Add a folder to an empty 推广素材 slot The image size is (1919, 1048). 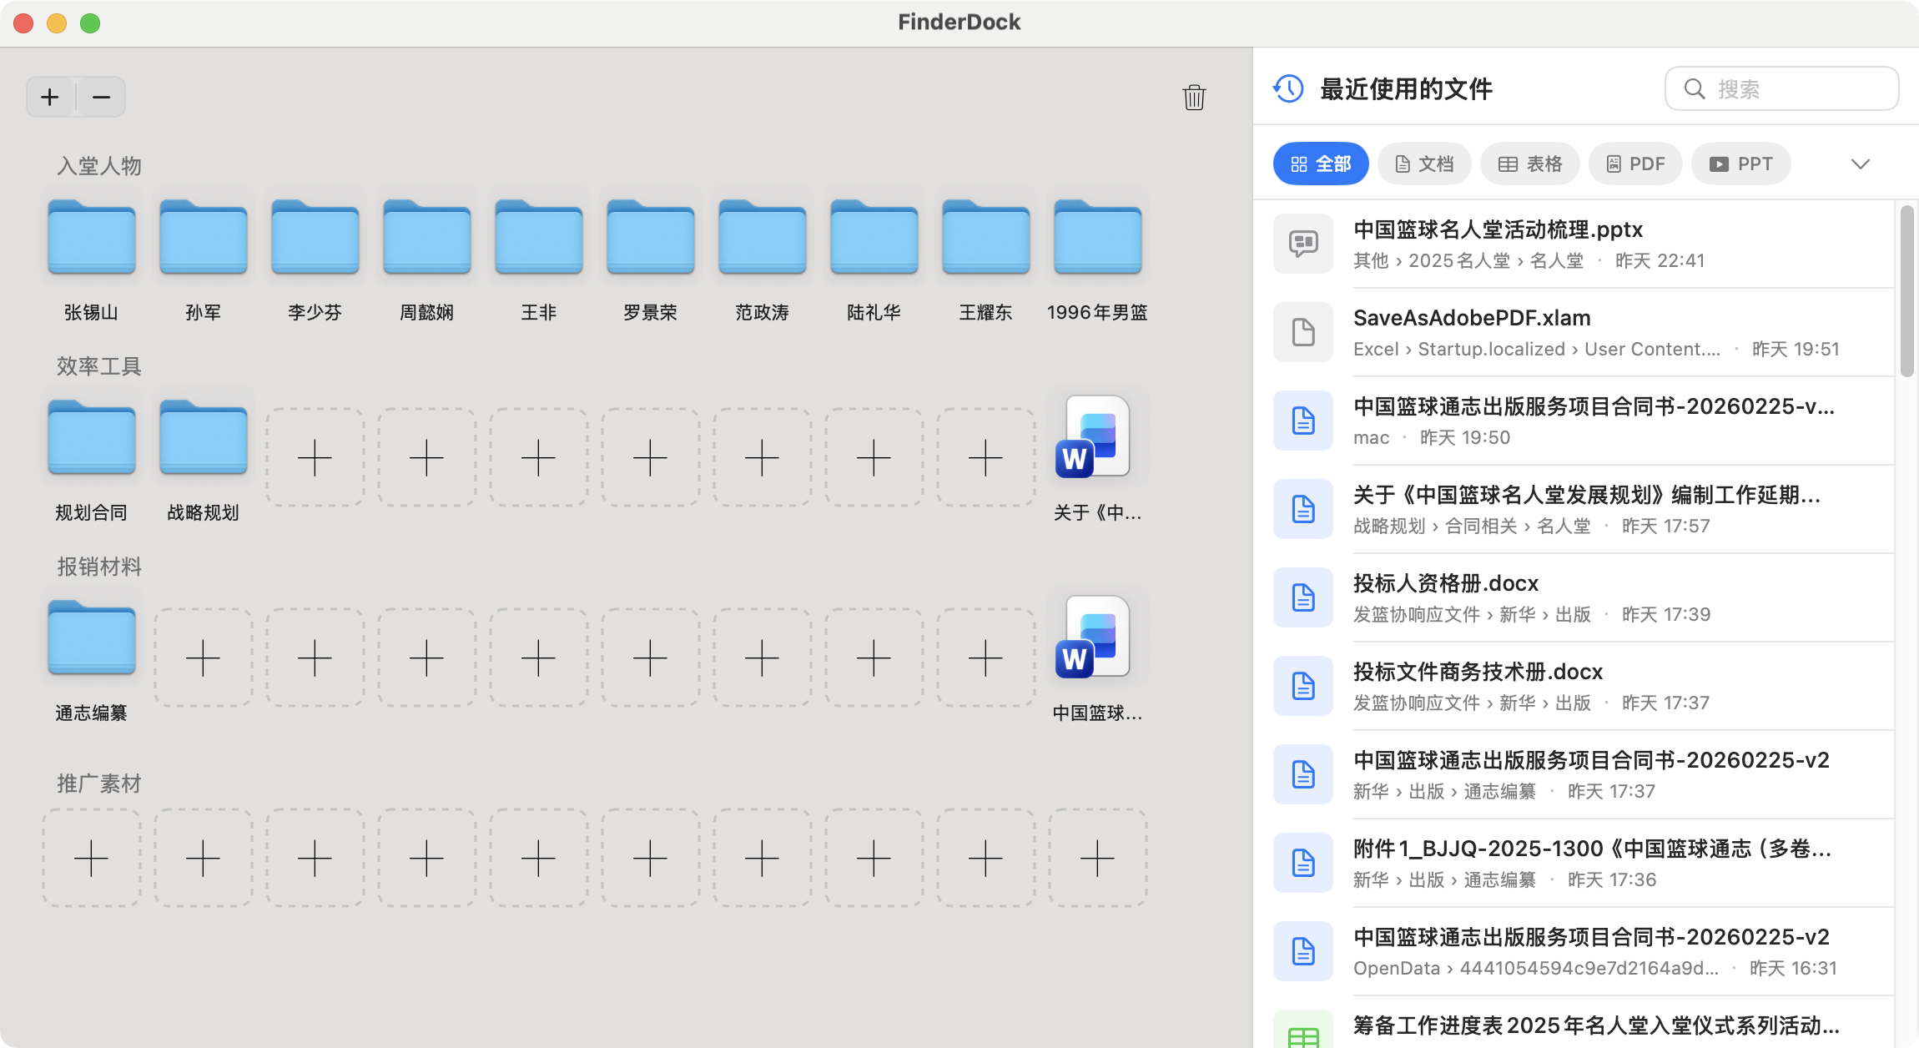(91, 858)
